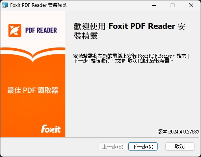201x157 pixels.
Task: Click the 最佳 PDF 讀取器 slogan
Action: pyautogui.click(x=33, y=90)
